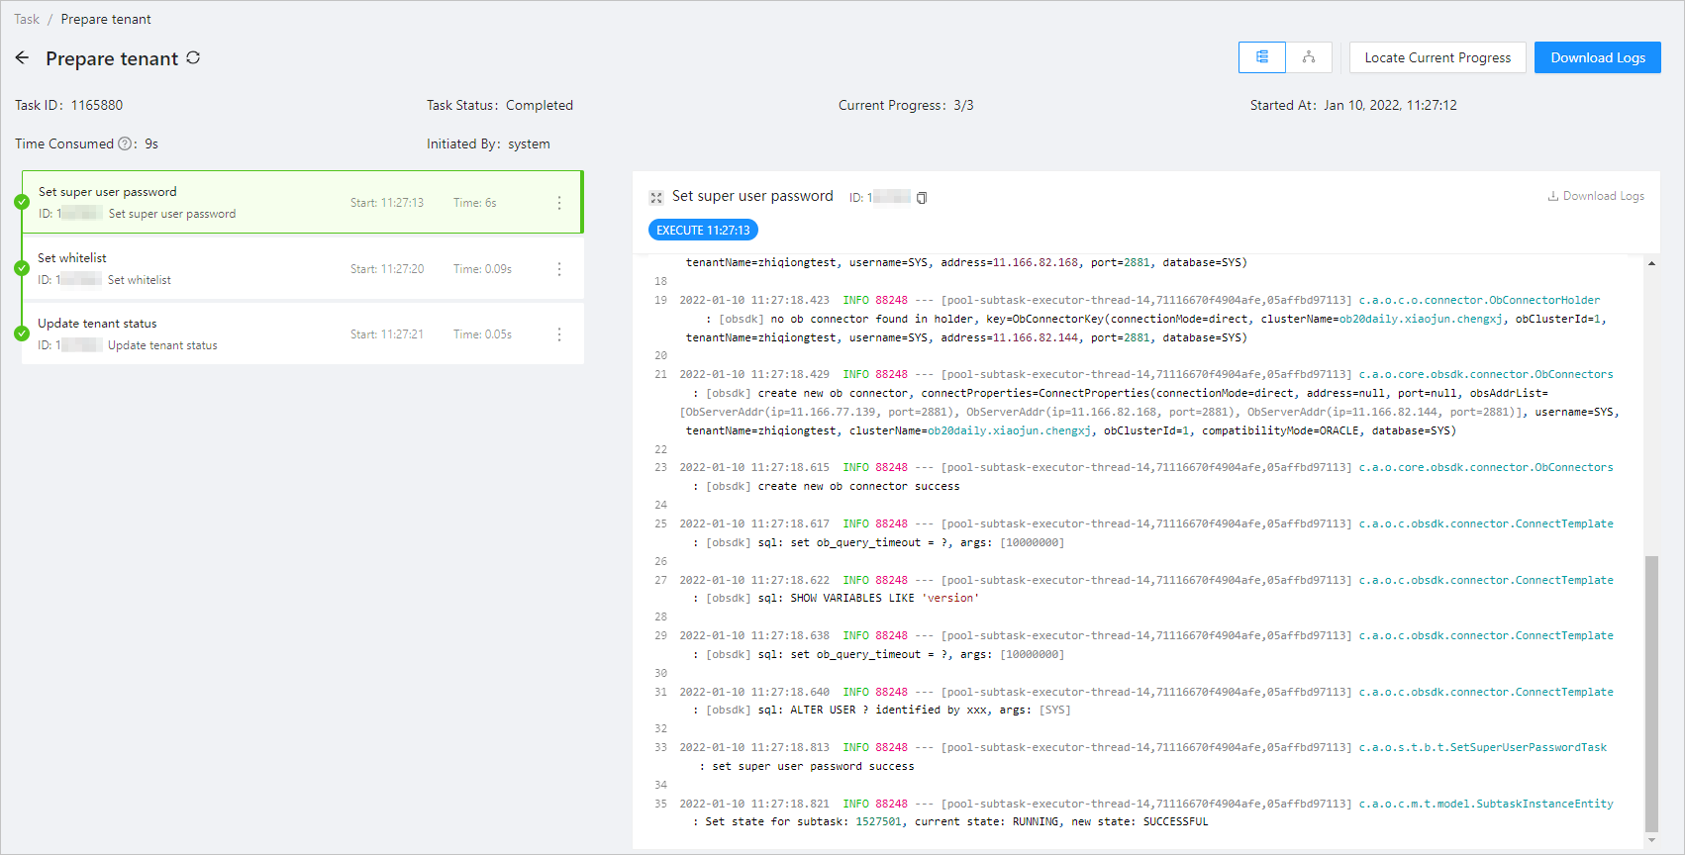Click the Time Consumed value 9s

click(x=151, y=143)
